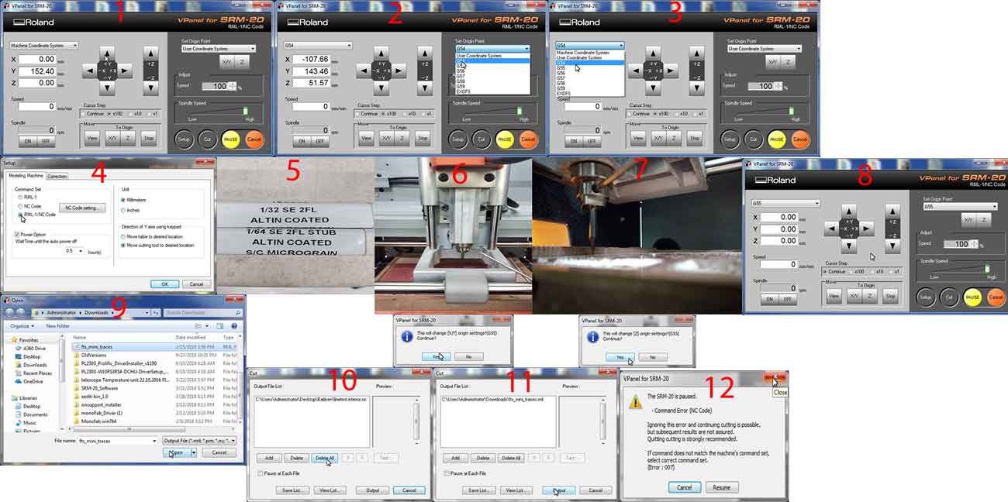Jog +Y arrow in VPanel showing X -107.66
The height and width of the screenshot is (502, 1008).
[381, 55]
